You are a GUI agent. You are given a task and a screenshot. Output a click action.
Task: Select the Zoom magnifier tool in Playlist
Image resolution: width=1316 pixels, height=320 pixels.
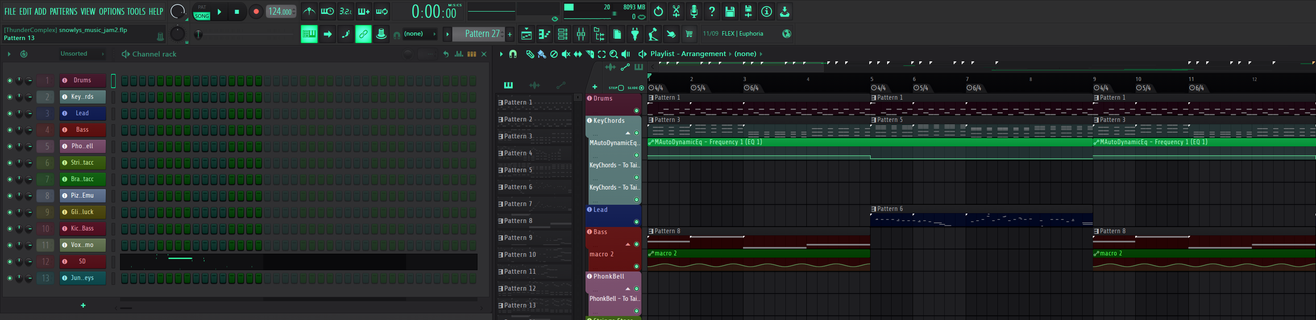tap(614, 54)
